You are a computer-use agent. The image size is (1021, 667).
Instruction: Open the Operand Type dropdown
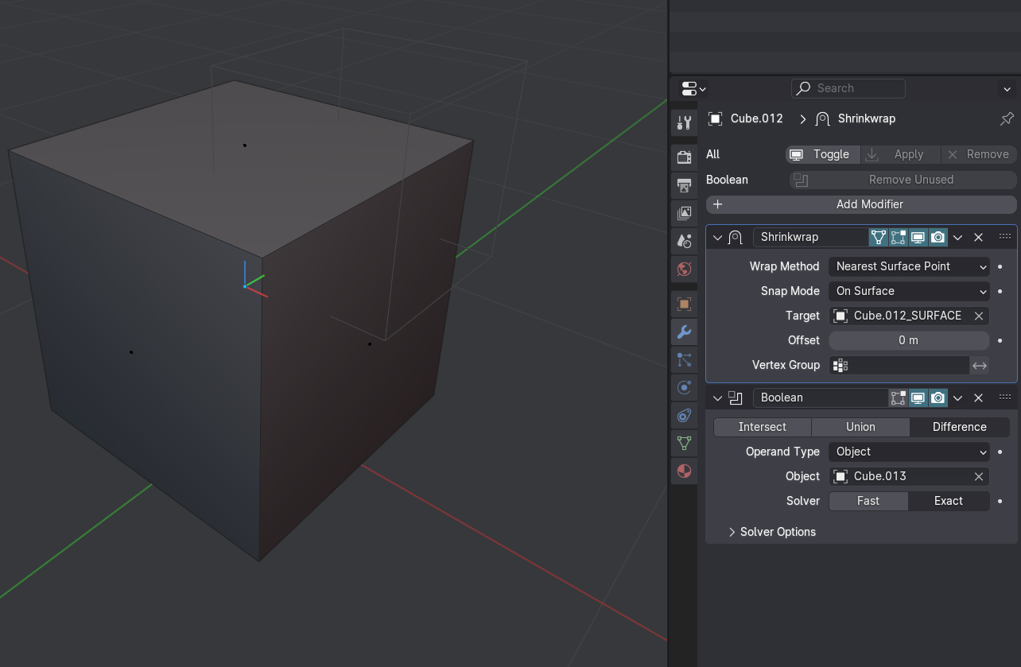909,452
